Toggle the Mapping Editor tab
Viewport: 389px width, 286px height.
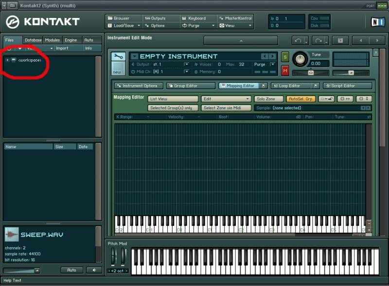coord(239,86)
